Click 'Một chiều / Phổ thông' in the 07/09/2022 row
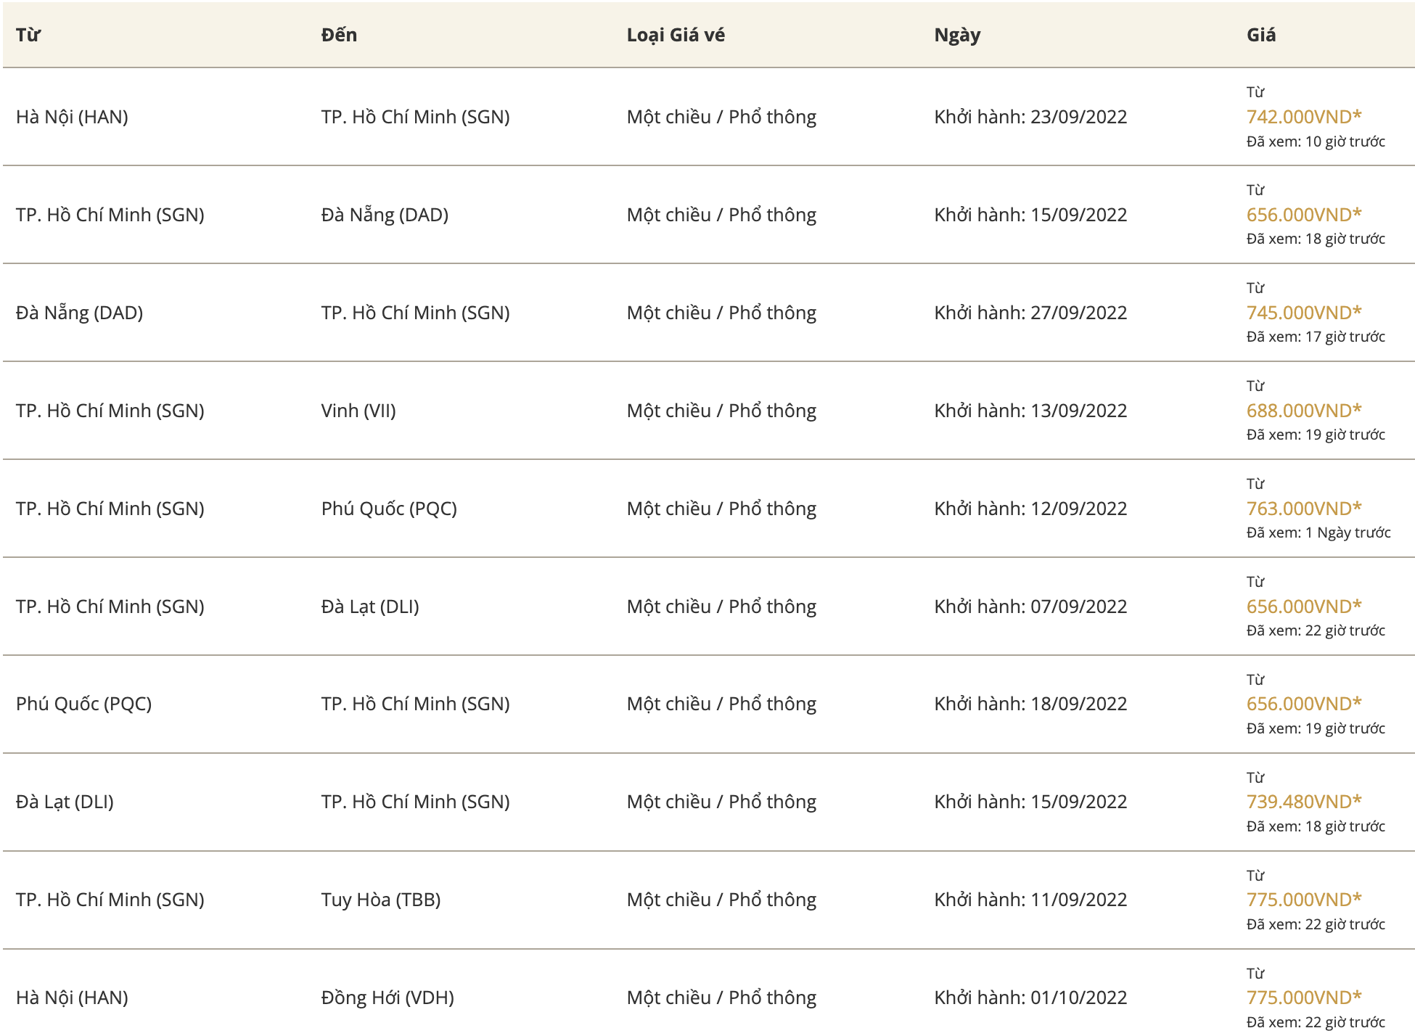The width and height of the screenshot is (1415, 1036). 721,607
